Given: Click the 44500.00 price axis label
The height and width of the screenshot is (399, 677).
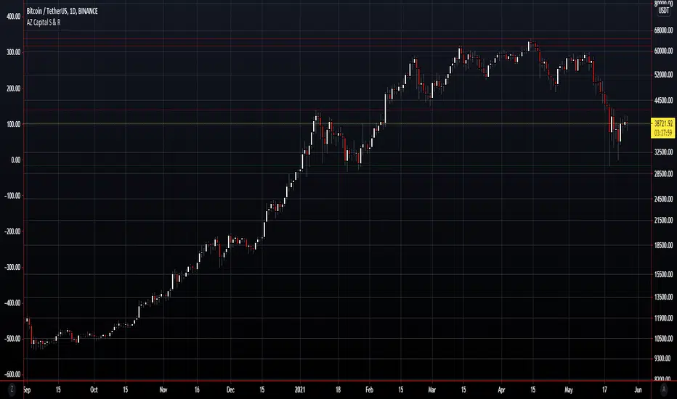Looking at the screenshot, I should (x=663, y=101).
